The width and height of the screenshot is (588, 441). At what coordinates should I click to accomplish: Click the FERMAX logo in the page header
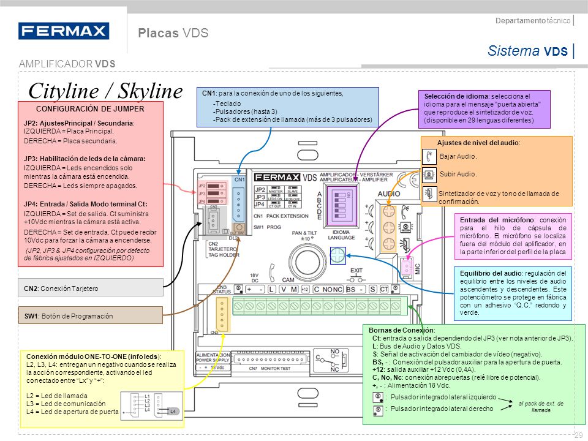click(64, 31)
